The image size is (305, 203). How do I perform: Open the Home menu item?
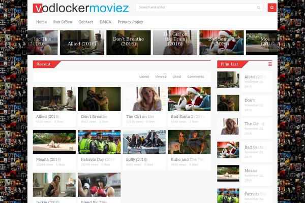(x=41, y=22)
